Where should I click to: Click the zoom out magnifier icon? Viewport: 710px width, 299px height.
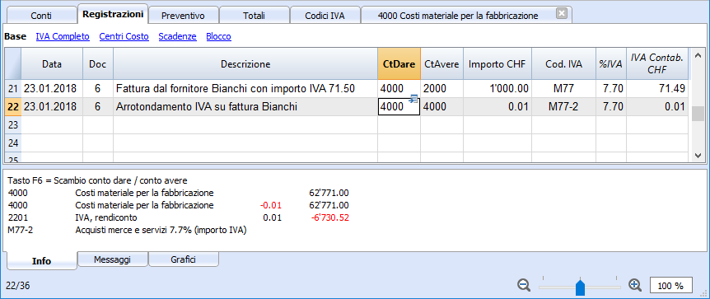click(x=524, y=285)
